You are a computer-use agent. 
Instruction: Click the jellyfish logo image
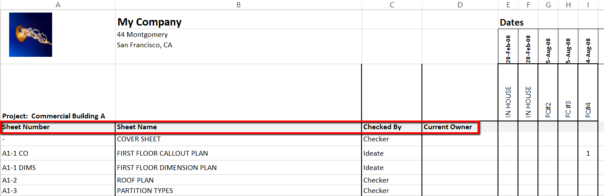click(30, 35)
